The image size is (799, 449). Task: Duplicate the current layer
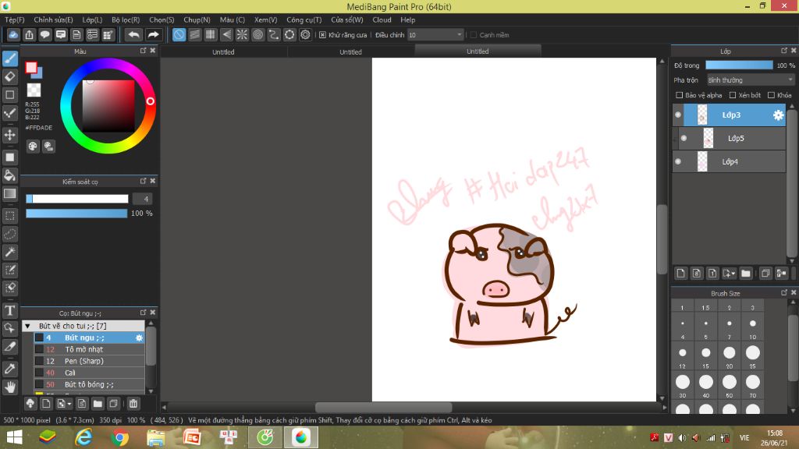(x=765, y=274)
